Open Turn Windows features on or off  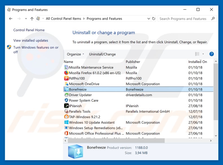tap(36, 50)
